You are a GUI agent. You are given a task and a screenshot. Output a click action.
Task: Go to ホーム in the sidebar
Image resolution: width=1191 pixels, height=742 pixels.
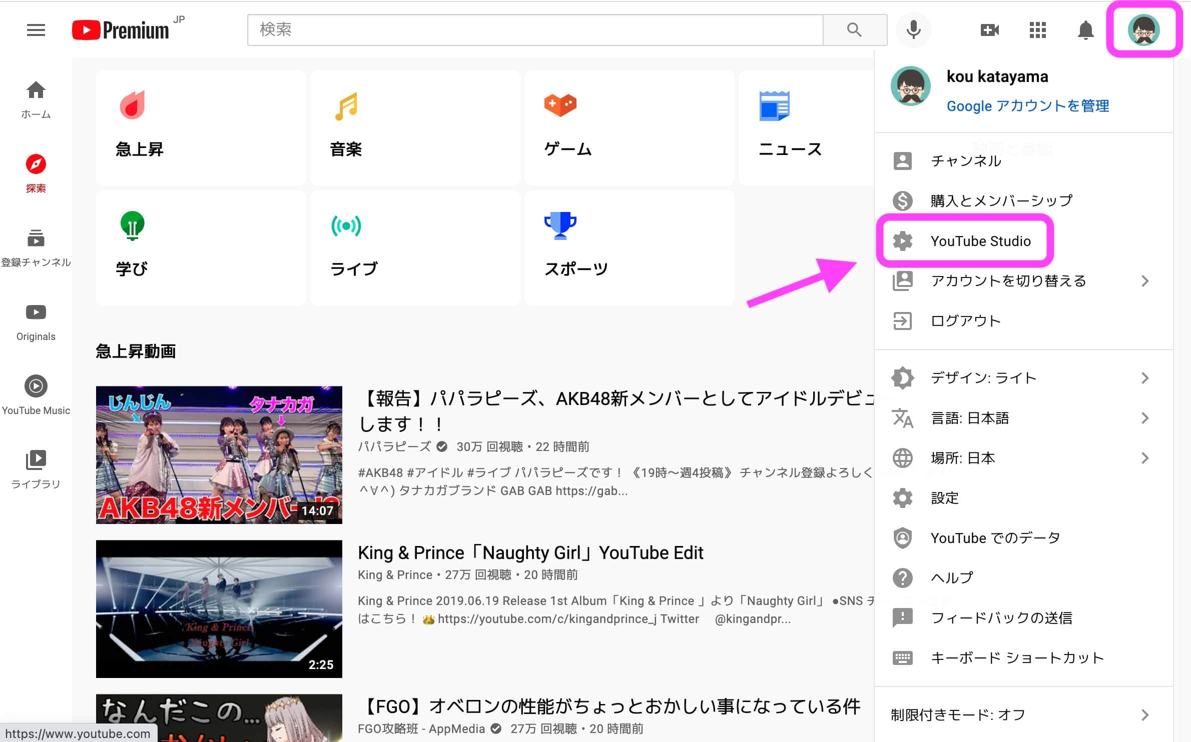coord(36,100)
